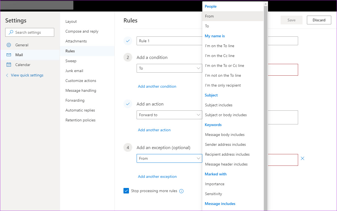Choose I'm the only recipient option

pyautogui.click(x=223, y=85)
